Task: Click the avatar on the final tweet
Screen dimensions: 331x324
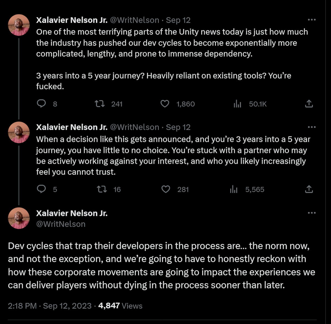Action: point(19,218)
